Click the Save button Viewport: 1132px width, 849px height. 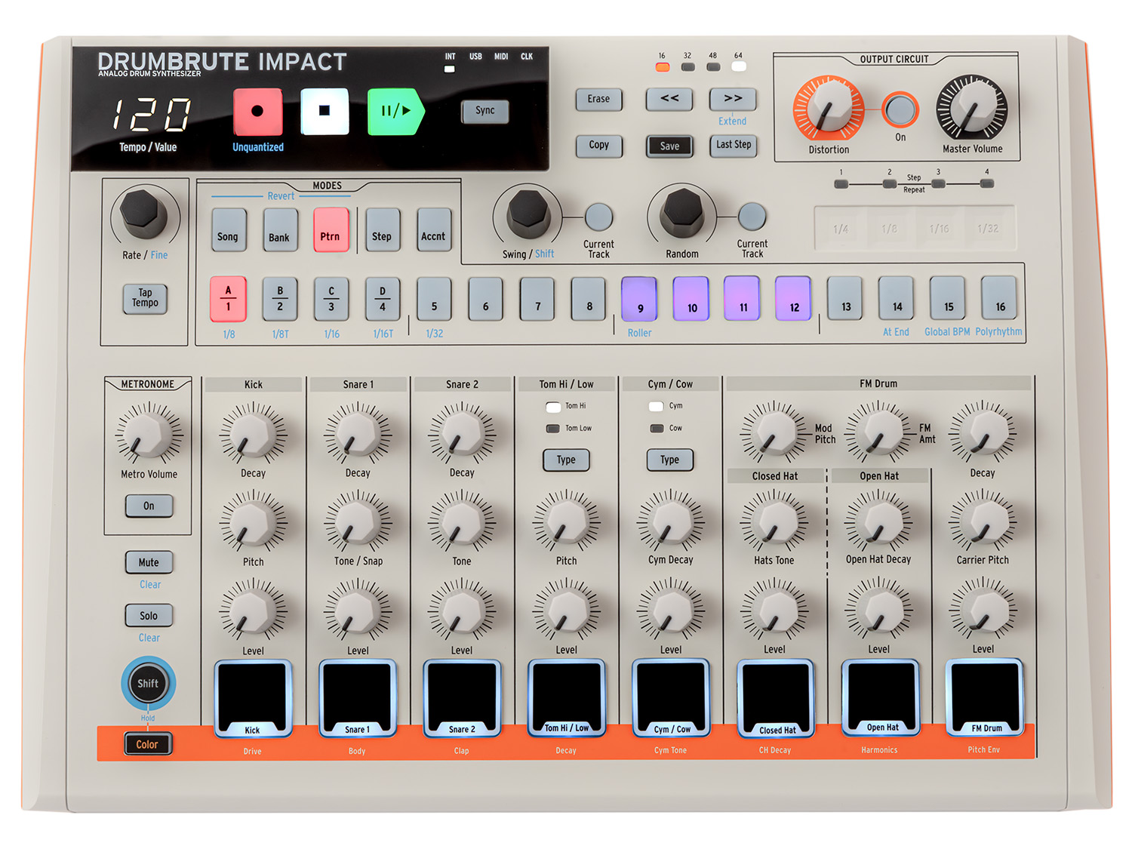(669, 146)
